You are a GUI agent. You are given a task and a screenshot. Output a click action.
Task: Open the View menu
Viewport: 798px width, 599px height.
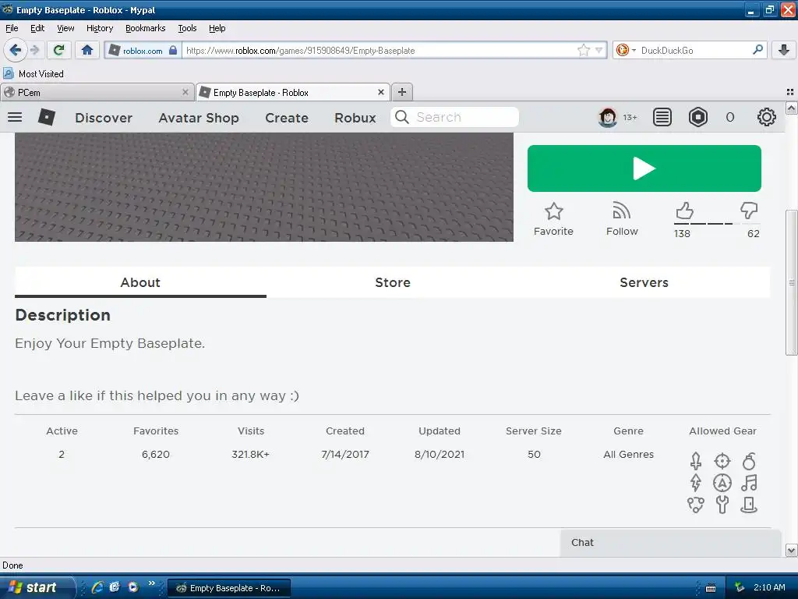coord(65,28)
